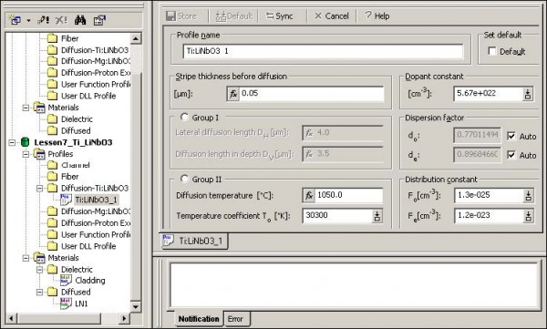547x329 pixels.
Task: Select the Lesson7_Ti_LiNbO3 database icon
Action: coord(26,142)
